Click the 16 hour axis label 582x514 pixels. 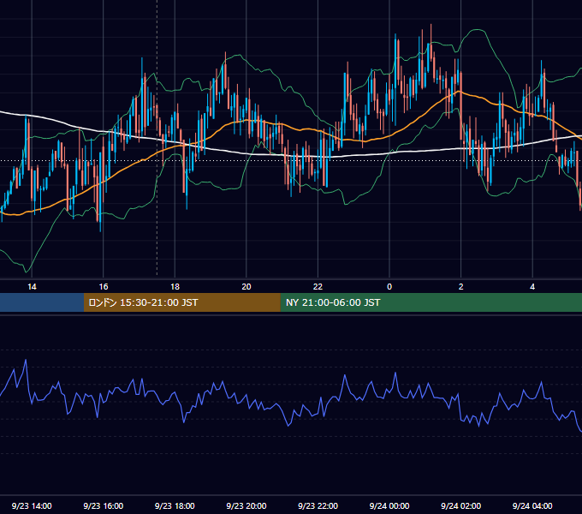[x=104, y=287]
